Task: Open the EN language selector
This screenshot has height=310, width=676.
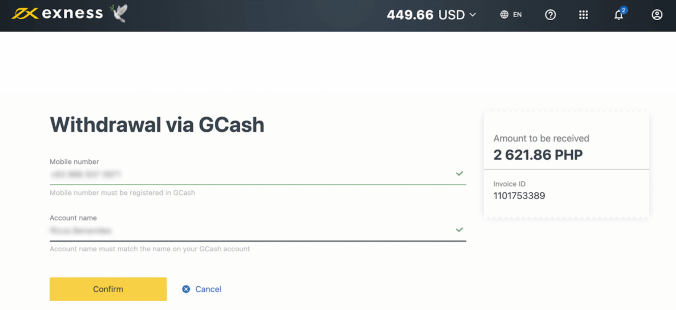Action: coord(517,15)
